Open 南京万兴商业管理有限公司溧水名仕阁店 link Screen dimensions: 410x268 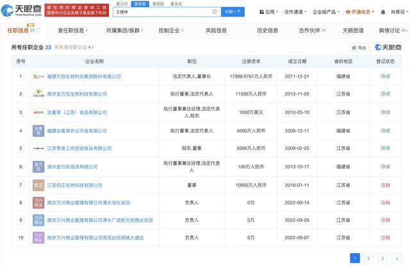[88, 203]
